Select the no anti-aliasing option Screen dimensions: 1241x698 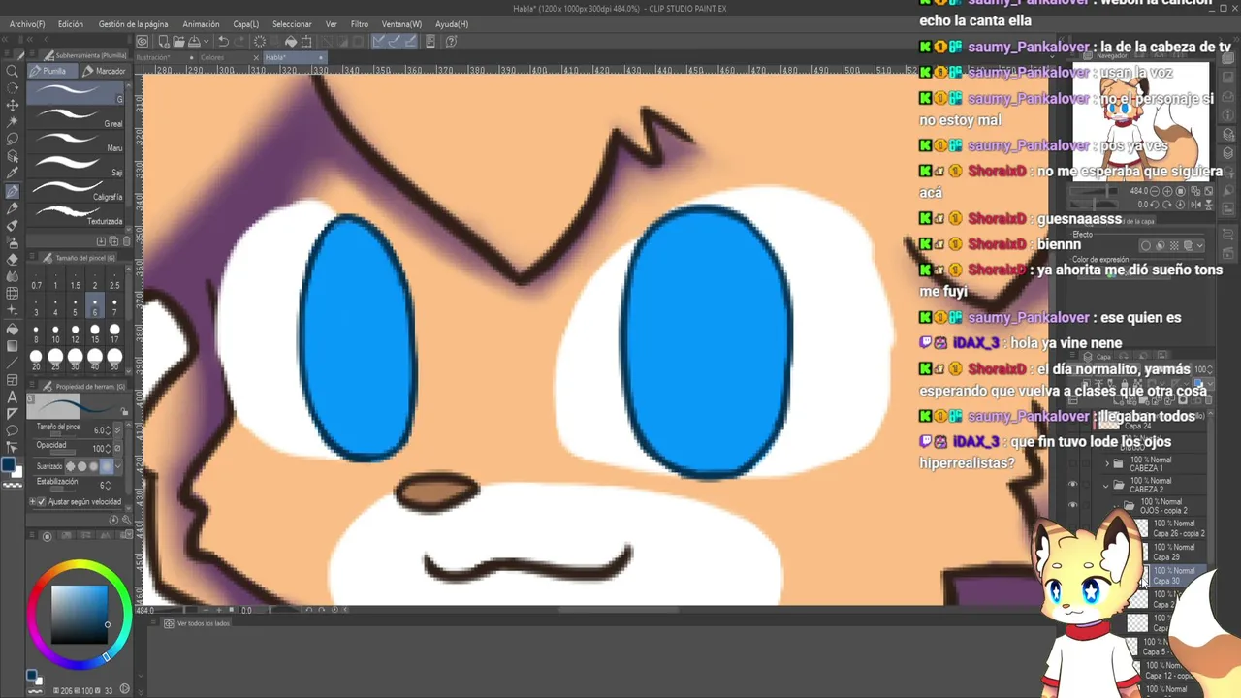tap(69, 466)
